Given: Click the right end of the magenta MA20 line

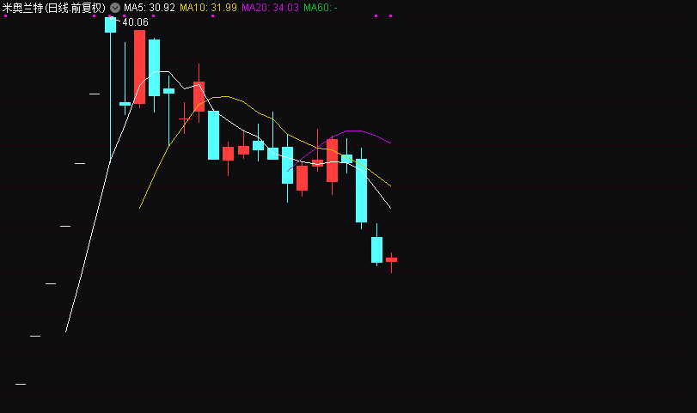Looking at the screenshot, I should coord(391,143).
